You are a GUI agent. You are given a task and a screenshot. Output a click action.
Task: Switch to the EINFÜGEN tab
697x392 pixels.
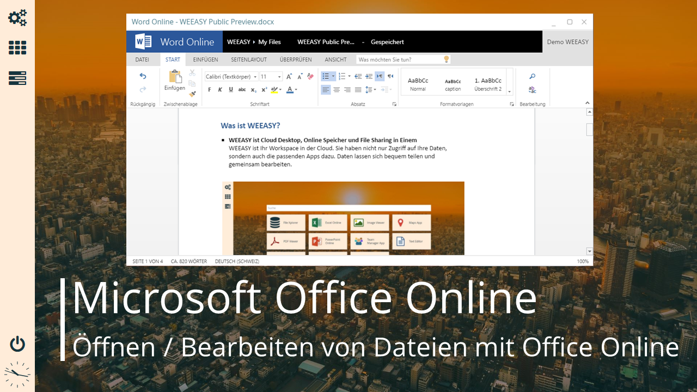point(205,60)
